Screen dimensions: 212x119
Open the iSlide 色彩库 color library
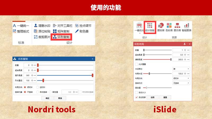point(169,27)
